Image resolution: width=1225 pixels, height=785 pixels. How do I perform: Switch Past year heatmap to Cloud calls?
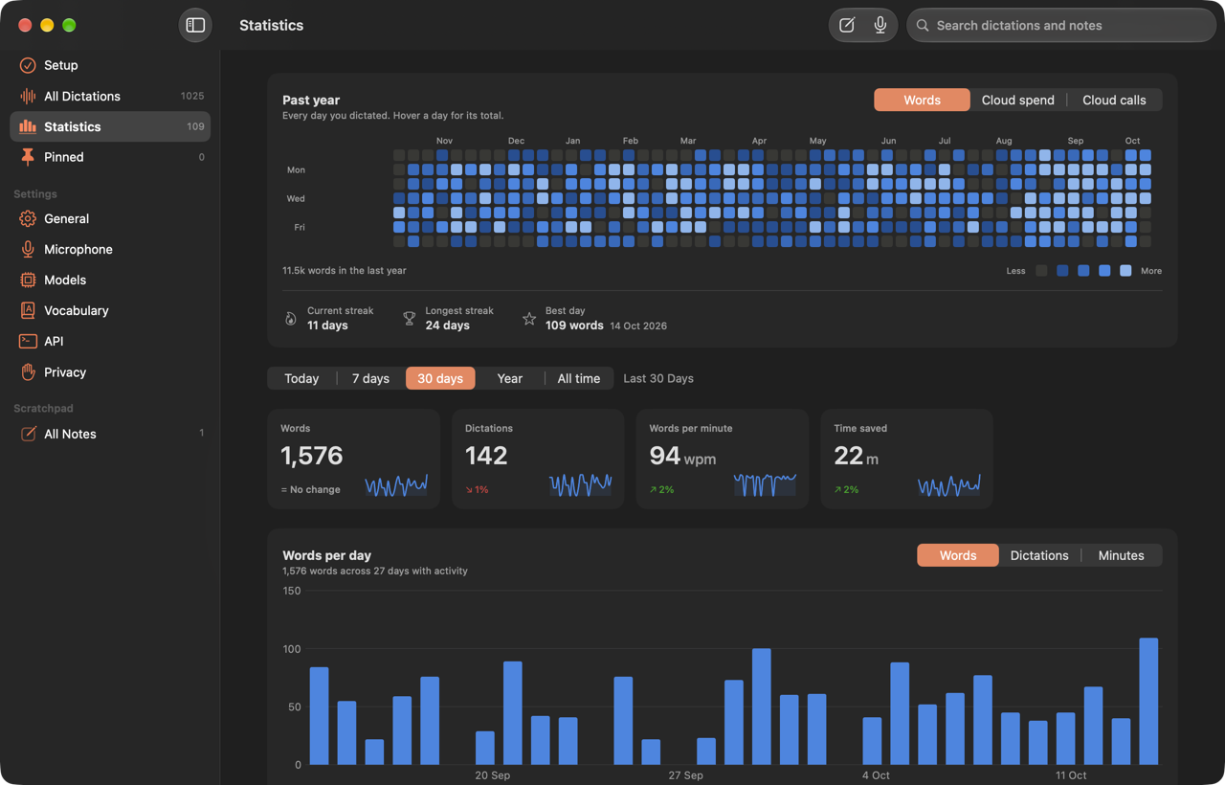click(x=1114, y=100)
